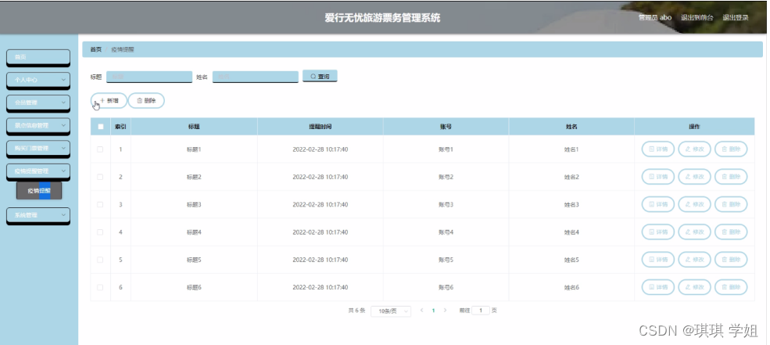Click 删除 button in row 标题1

pyautogui.click(x=731, y=149)
